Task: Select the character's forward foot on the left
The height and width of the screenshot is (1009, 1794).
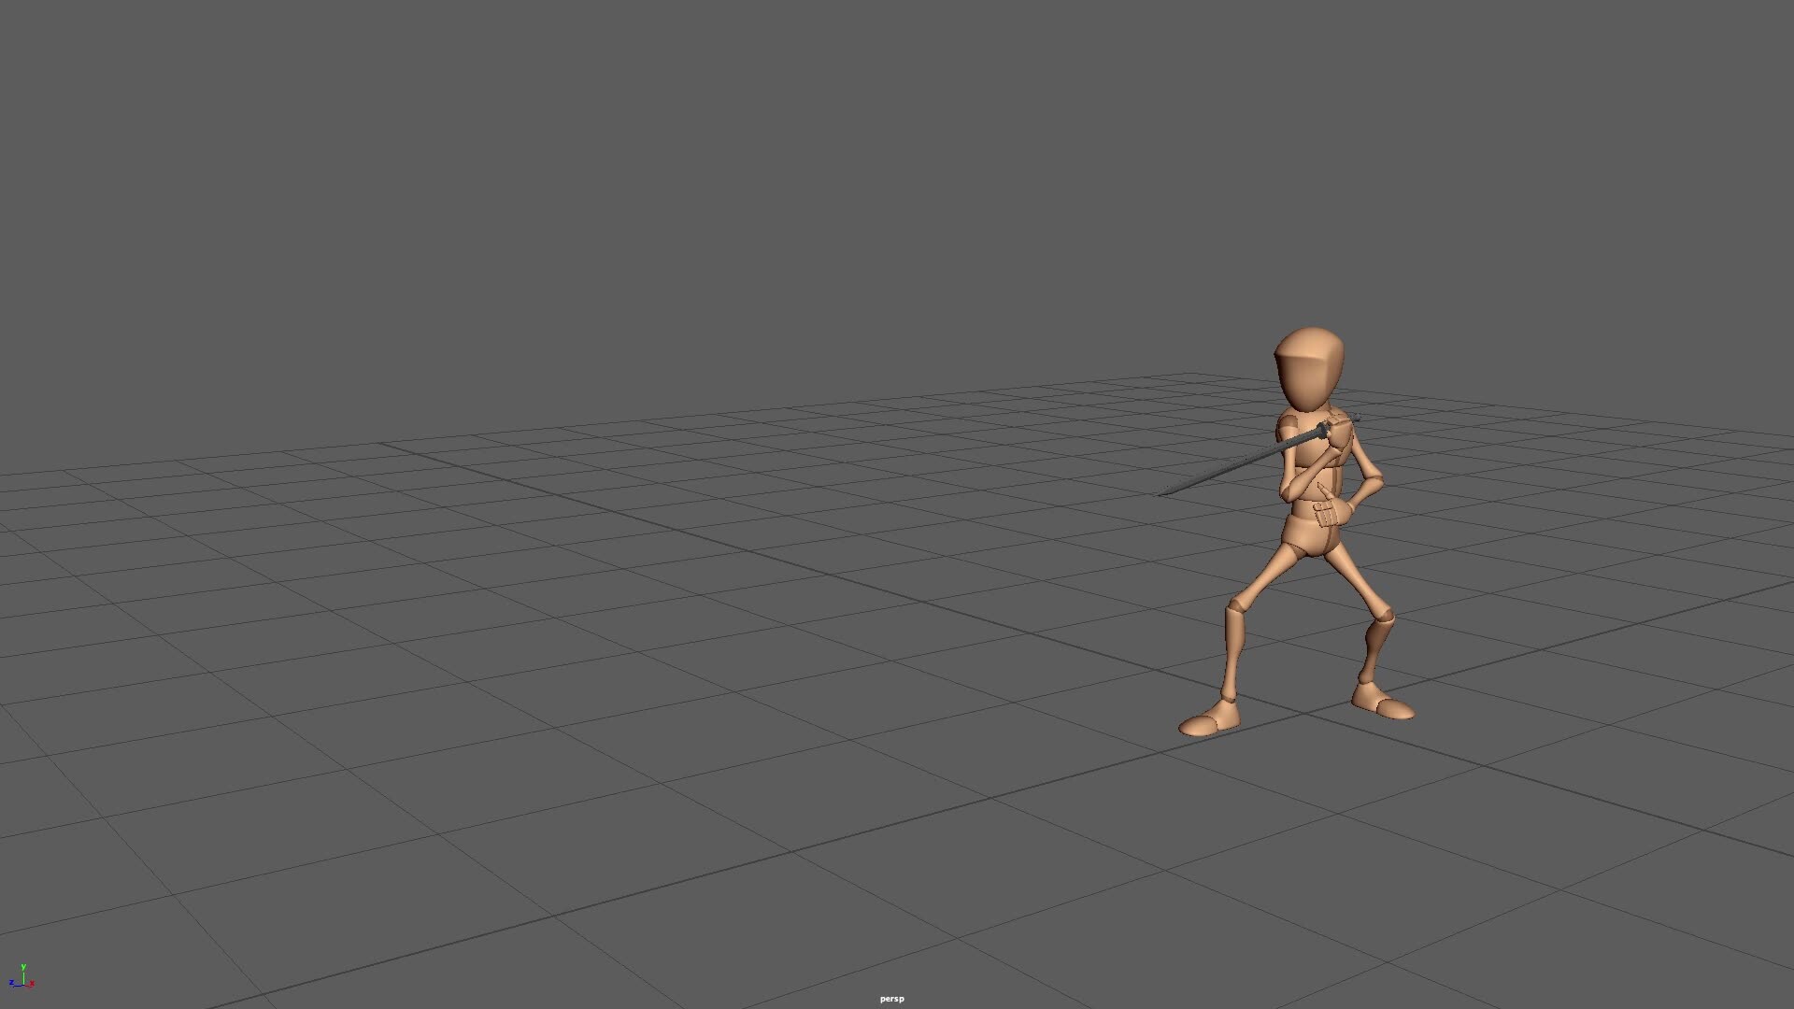Action: [x=1209, y=717]
